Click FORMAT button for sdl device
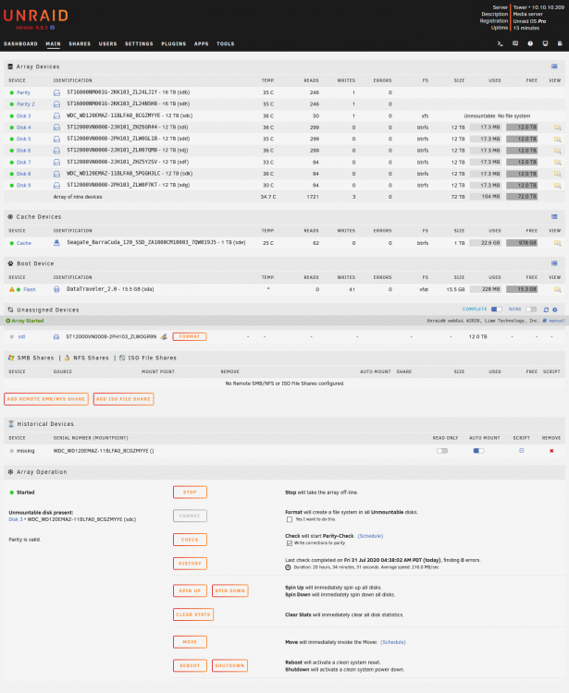 coord(190,336)
